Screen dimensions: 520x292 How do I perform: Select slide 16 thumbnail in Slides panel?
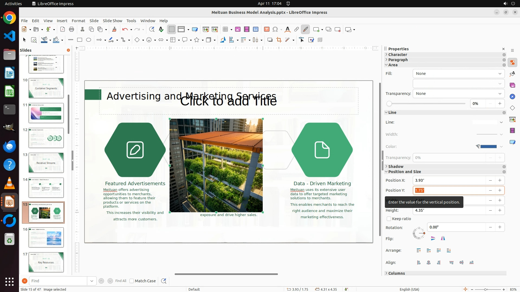(x=46, y=237)
